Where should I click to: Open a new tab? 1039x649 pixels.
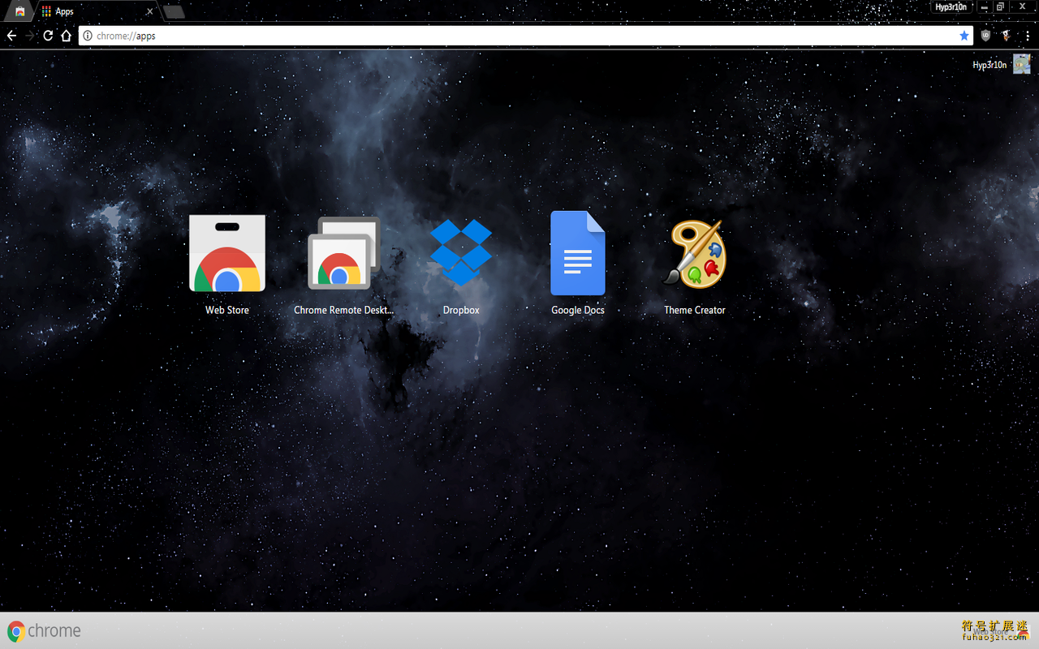pyautogui.click(x=174, y=11)
